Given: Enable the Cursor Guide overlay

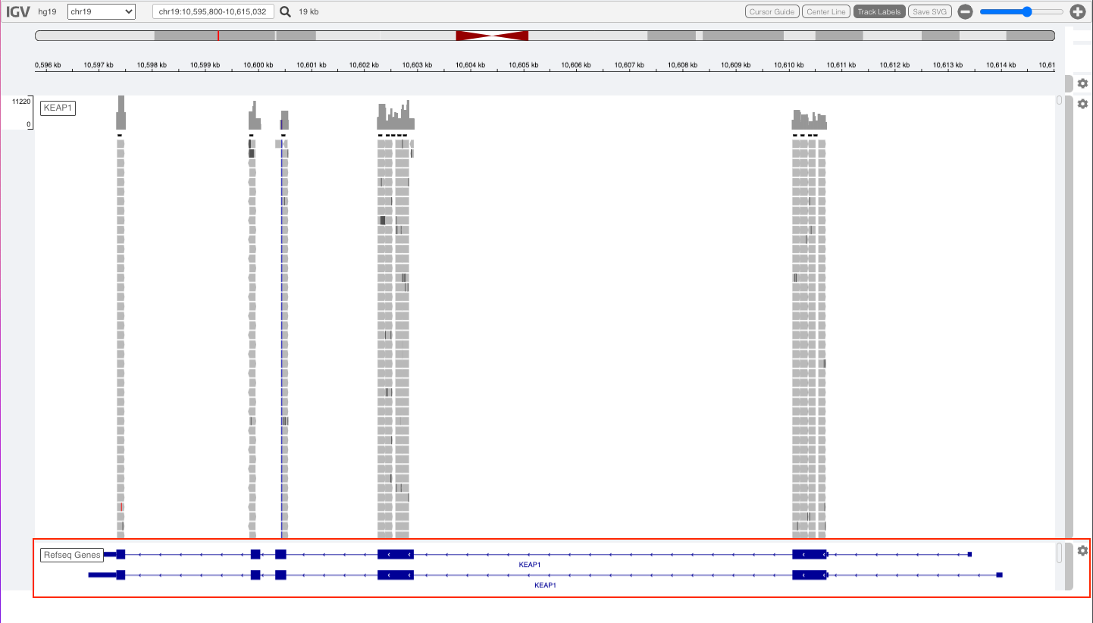Looking at the screenshot, I should click(x=772, y=11).
